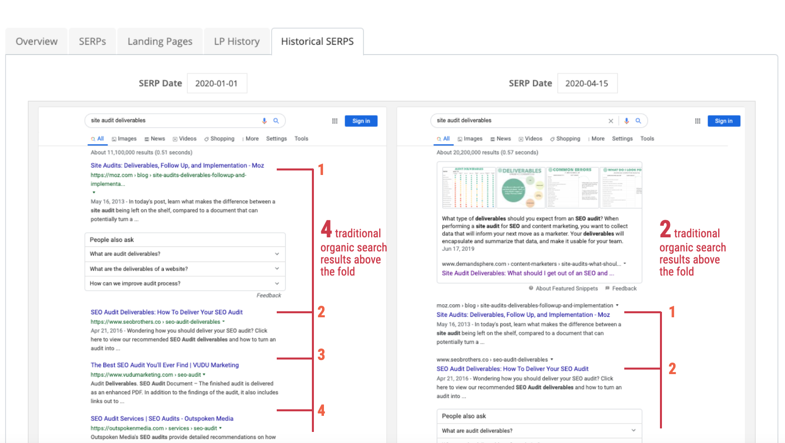
Task: Select the Overview tab
Action: (36, 41)
